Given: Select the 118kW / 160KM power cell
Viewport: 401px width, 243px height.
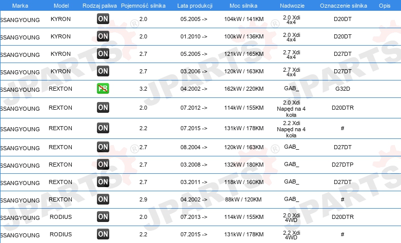Looking at the screenshot, I should (244, 182).
